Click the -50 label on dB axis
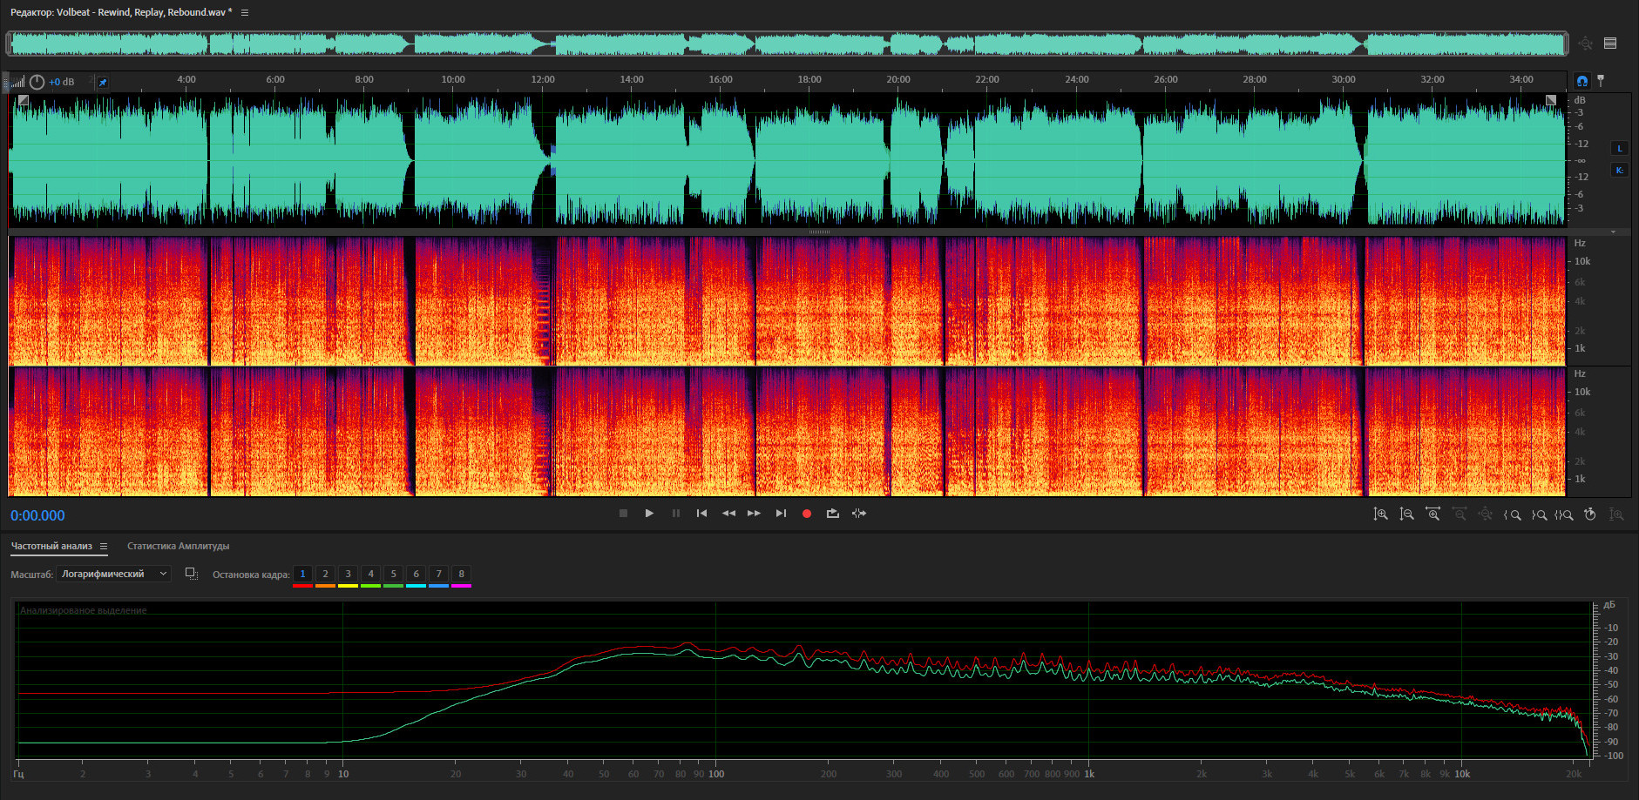 tap(1612, 684)
